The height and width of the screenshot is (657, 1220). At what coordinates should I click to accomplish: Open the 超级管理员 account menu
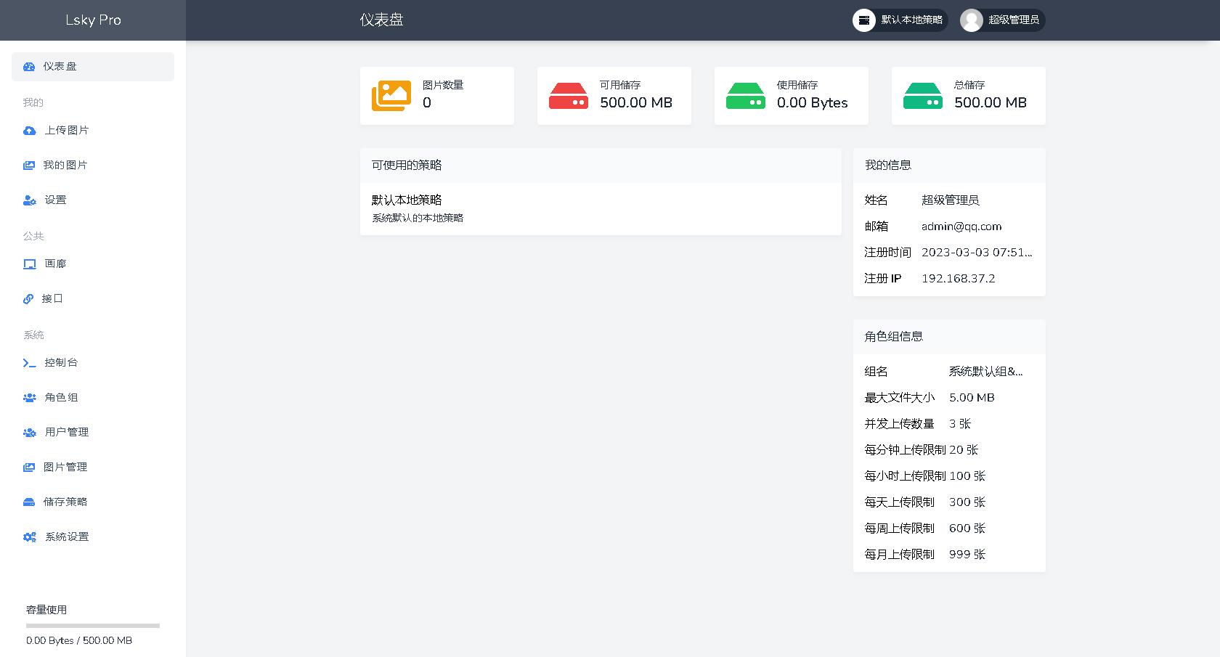coord(1002,20)
